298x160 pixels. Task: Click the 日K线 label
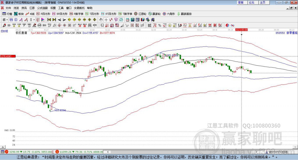point(4,31)
